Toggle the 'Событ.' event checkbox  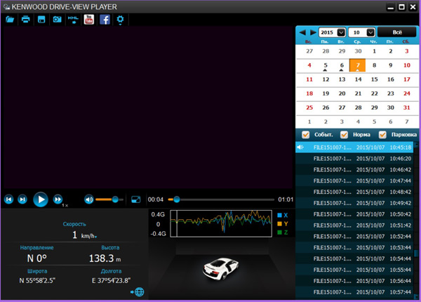click(x=305, y=135)
